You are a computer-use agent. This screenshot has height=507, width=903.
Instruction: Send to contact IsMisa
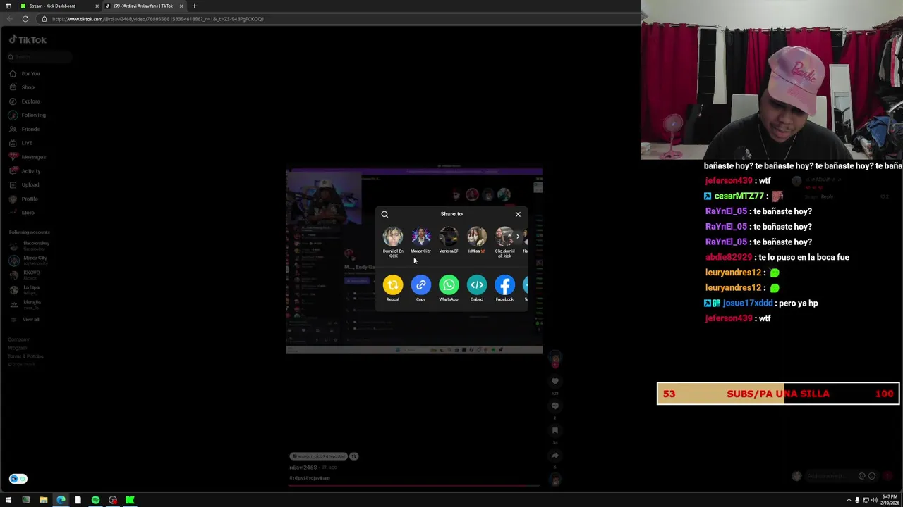click(x=477, y=240)
